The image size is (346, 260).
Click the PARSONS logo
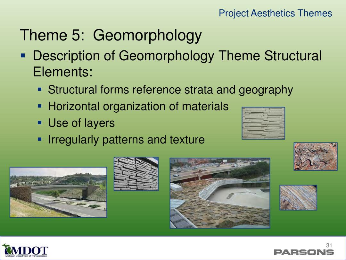pyautogui.click(x=304, y=252)
